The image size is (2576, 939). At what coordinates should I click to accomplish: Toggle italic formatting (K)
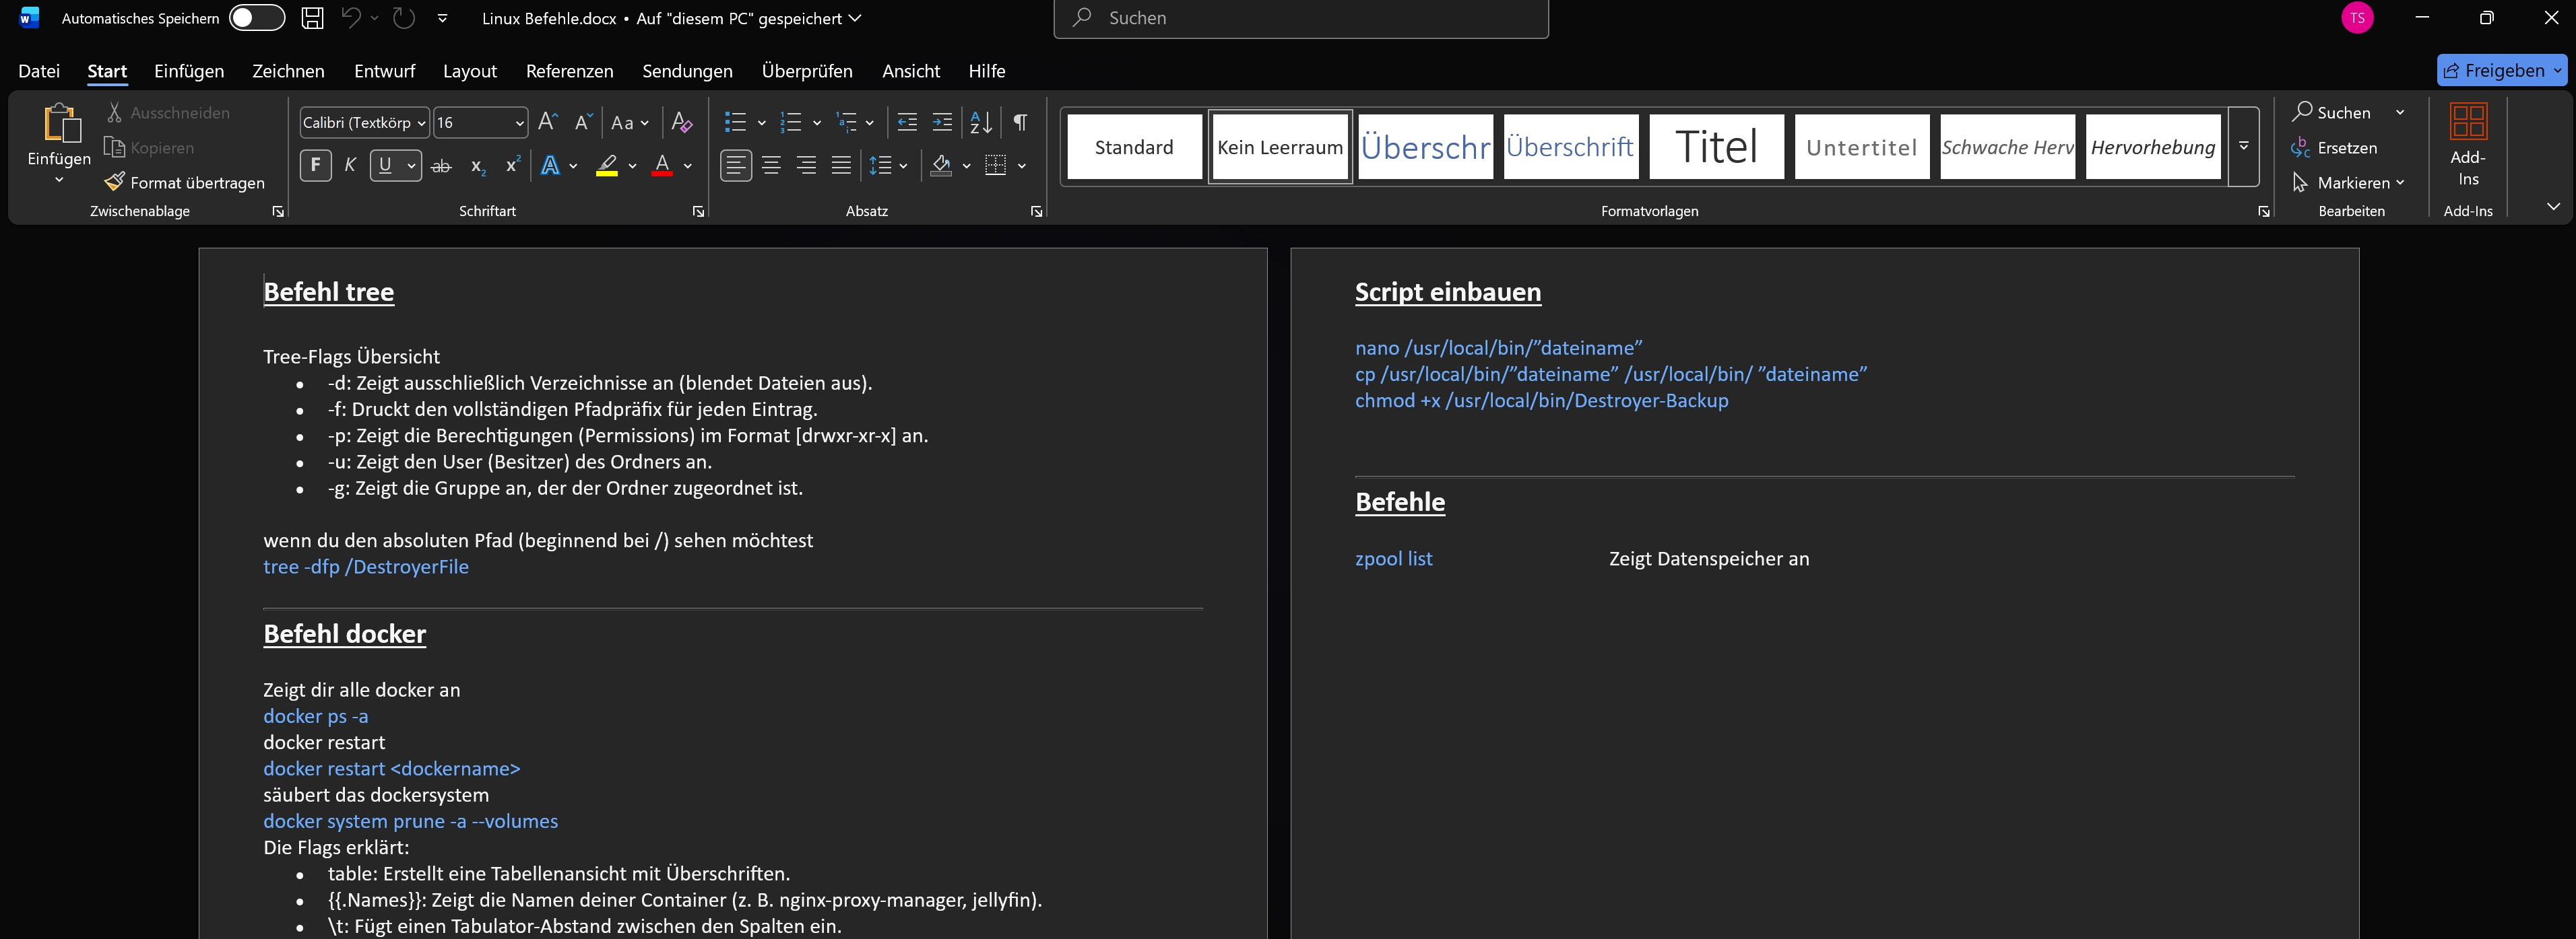350,165
